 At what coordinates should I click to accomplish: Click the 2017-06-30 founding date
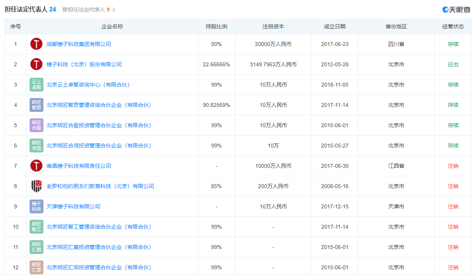tap(335, 166)
